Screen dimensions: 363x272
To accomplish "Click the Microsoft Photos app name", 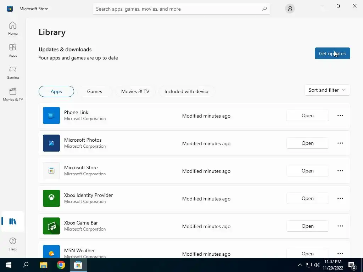I will (83, 140).
